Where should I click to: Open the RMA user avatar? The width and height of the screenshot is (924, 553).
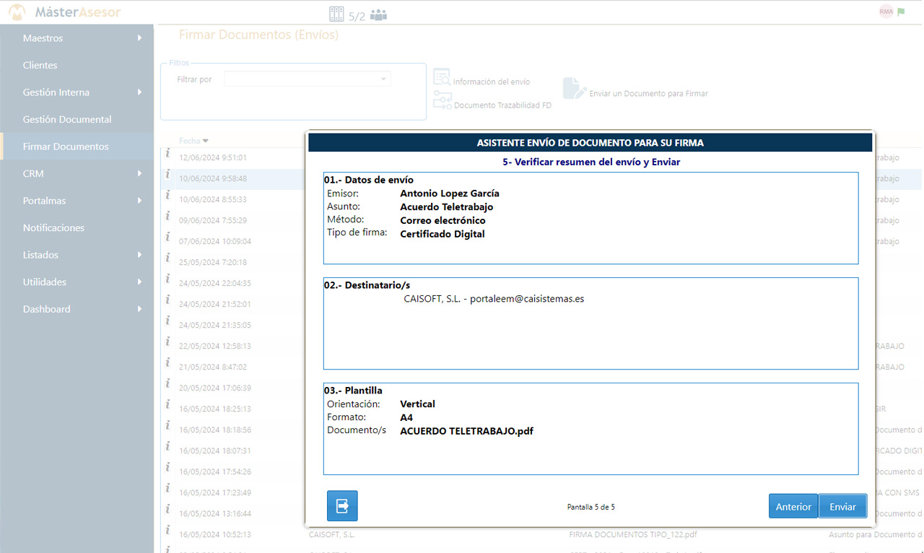click(x=886, y=12)
